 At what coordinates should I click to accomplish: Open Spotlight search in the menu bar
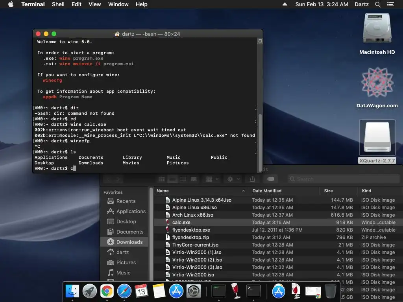[377, 4]
